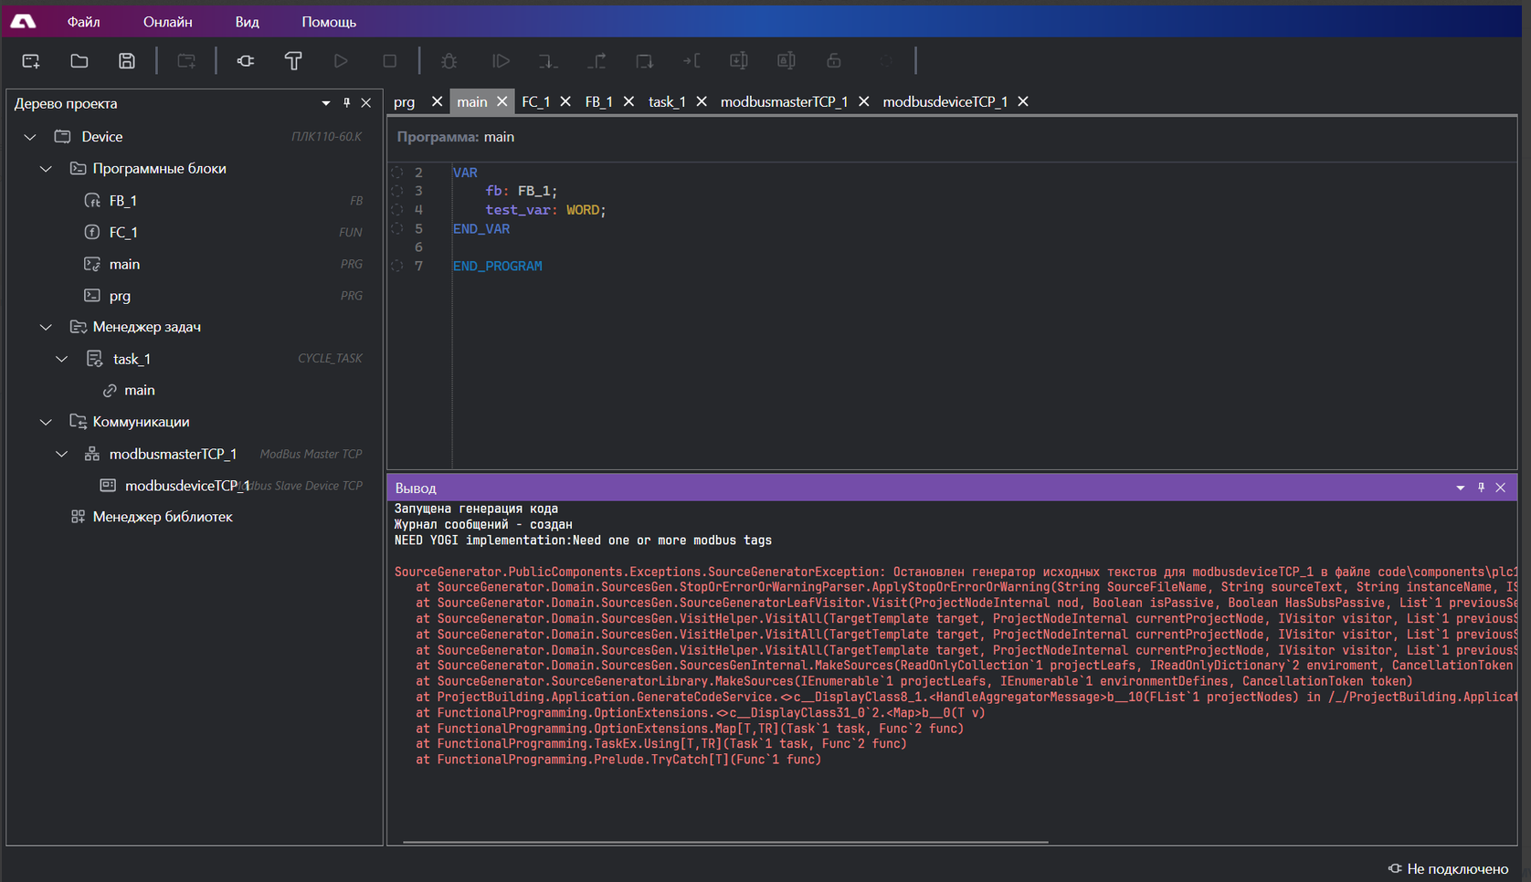Screen dimensions: 1531x882
Task: Click the square stop icon in toolbar
Action: 389,61
